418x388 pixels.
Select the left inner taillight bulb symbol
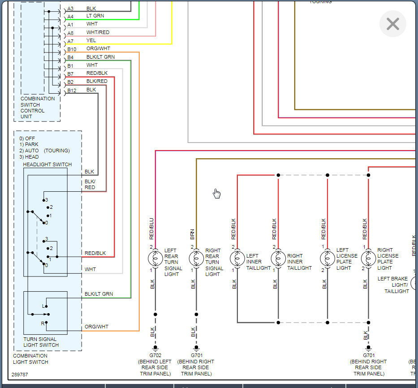click(x=237, y=259)
